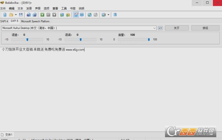Toggle the highlighted read clipboard icon

76,15
